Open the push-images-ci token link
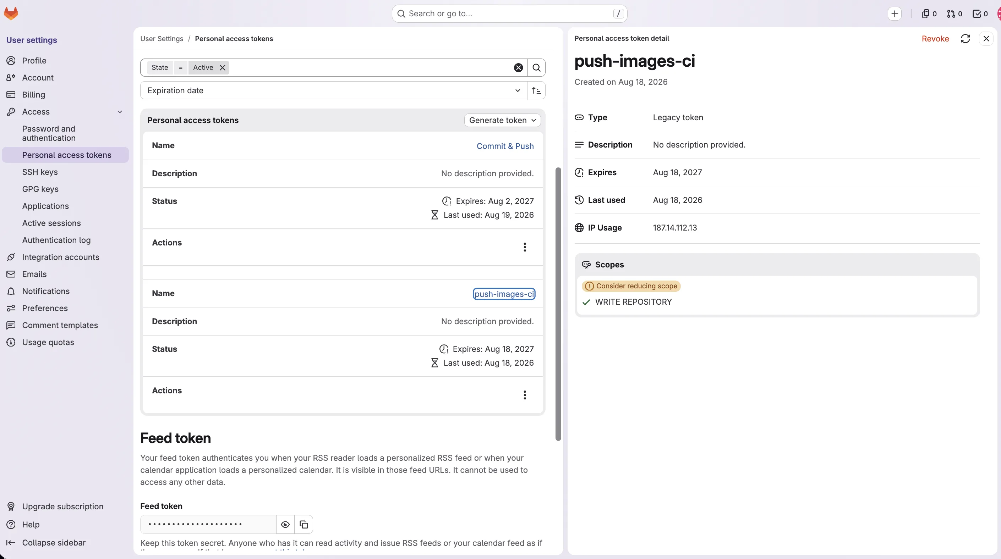 (x=504, y=294)
